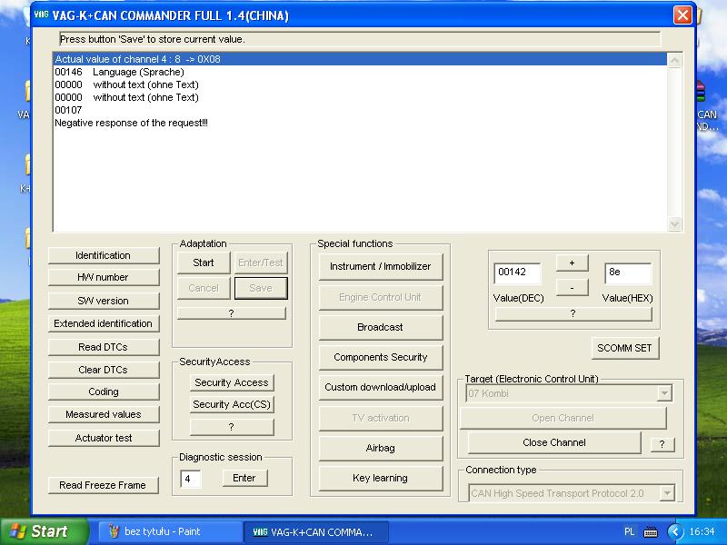Click the Value(HEX) input field
Viewport: 727px width, 545px height.
(628, 273)
